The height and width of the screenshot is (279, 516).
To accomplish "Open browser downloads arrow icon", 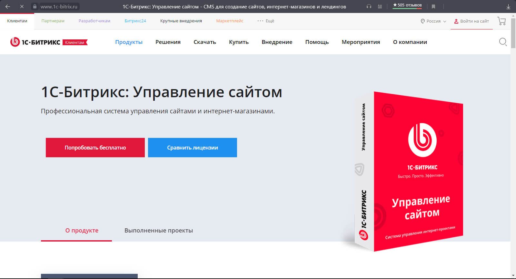I will pyautogui.click(x=509, y=6).
